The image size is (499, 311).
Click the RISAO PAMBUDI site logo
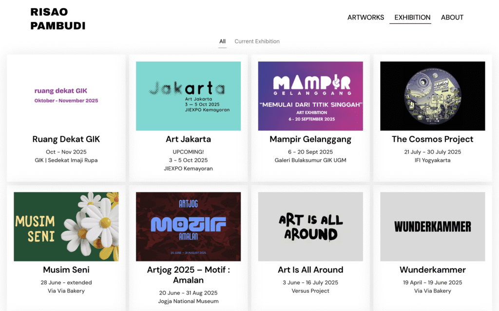(x=58, y=19)
